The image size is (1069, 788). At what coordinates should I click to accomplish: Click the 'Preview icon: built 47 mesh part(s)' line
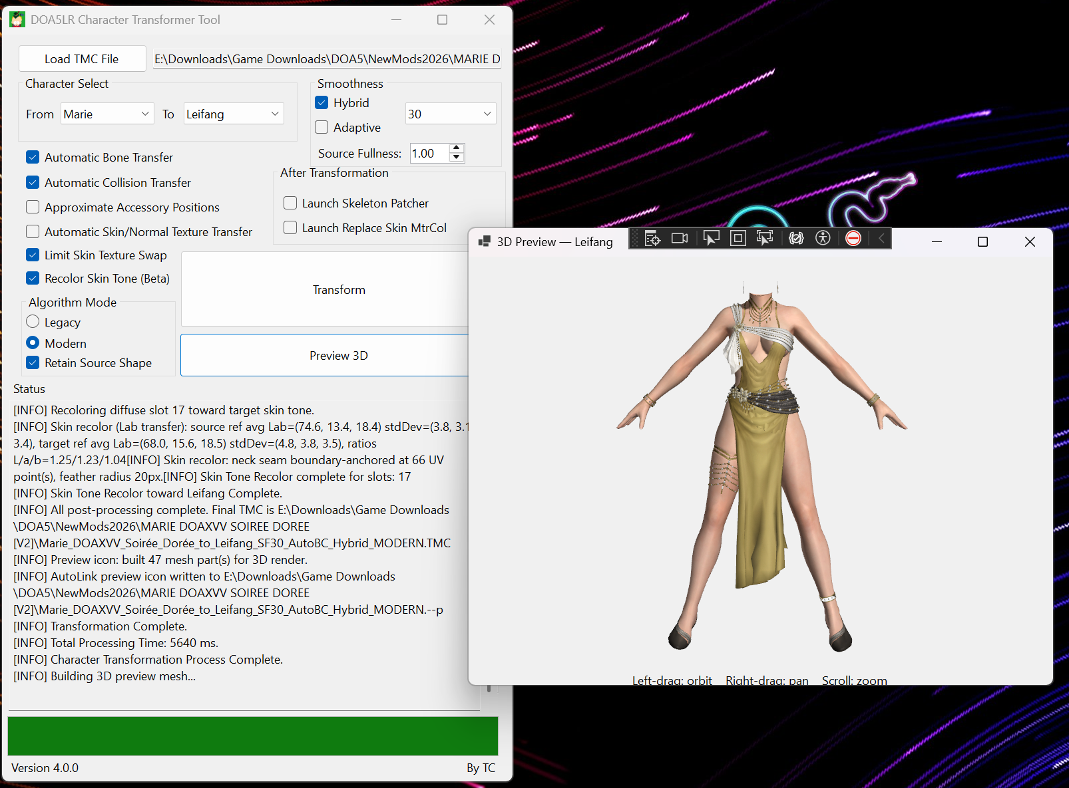click(160, 559)
